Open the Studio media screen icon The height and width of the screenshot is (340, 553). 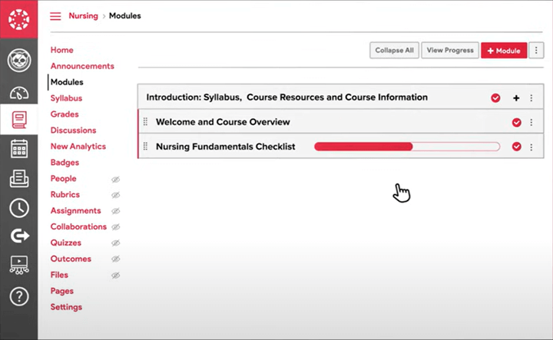click(19, 265)
